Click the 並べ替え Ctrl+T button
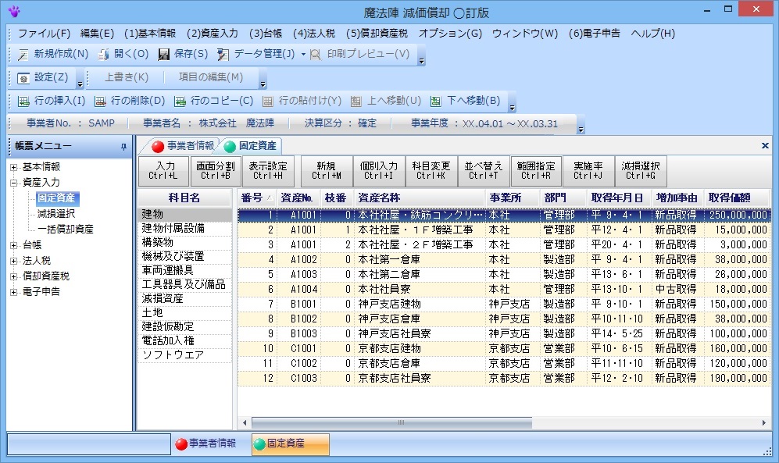Image resolution: width=779 pixels, height=463 pixels. pyautogui.click(x=483, y=170)
